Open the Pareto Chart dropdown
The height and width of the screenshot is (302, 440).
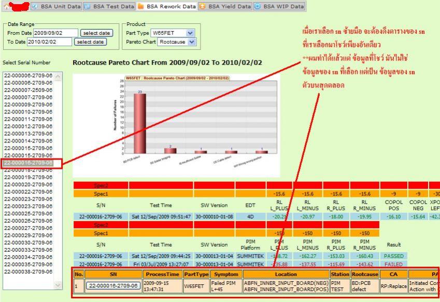(177, 42)
